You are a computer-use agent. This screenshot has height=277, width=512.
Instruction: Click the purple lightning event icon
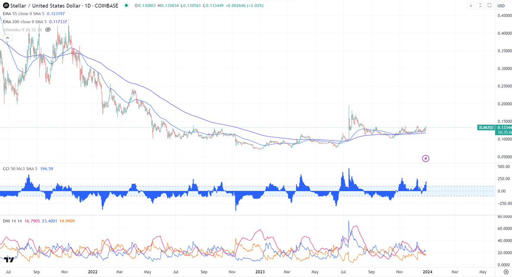click(425, 159)
